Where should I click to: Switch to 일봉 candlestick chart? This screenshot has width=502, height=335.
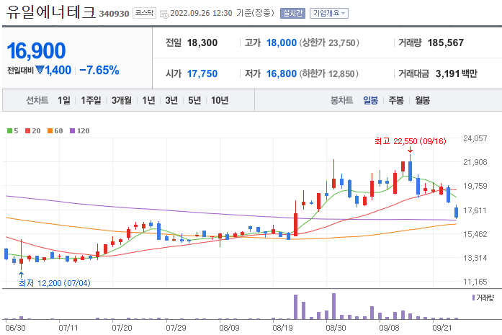click(x=370, y=101)
